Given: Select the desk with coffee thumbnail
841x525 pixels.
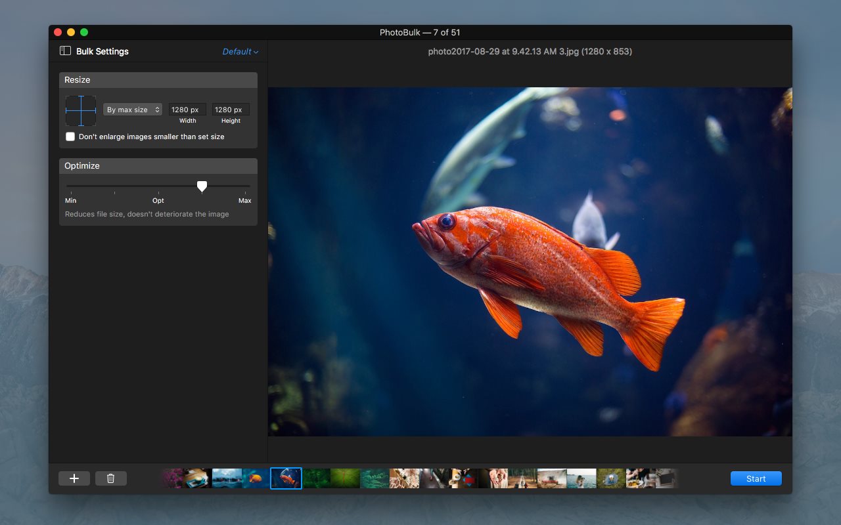Looking at the screenshot, I should click(x=198, y=478).
